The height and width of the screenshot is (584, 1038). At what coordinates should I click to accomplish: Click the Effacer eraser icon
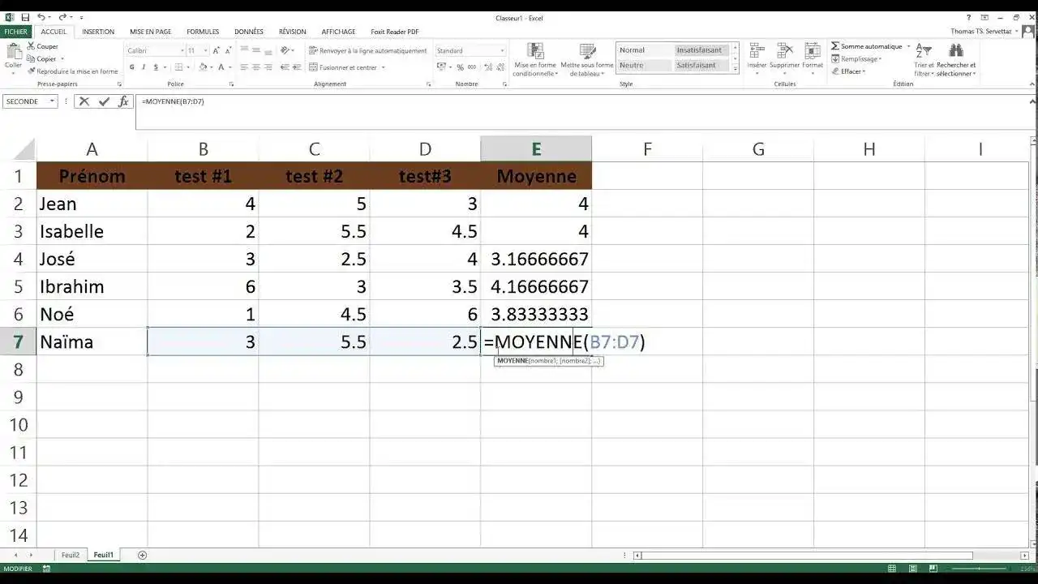coord(838,71)
